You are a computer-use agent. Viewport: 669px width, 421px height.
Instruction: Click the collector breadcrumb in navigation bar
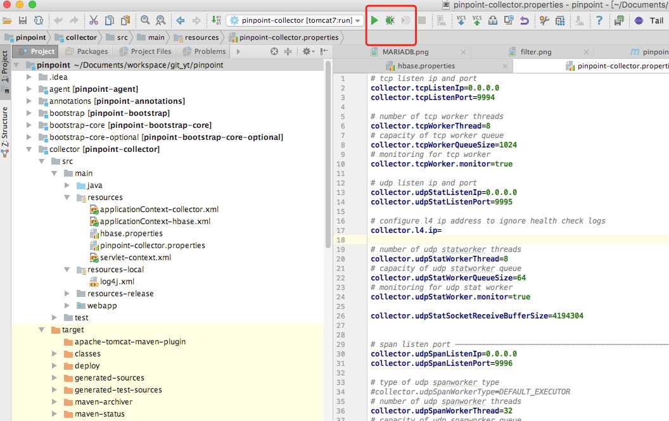76,37
